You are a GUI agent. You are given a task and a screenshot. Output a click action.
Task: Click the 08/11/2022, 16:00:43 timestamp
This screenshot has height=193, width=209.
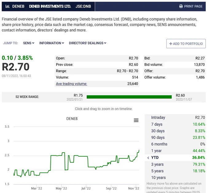pyautogui.click(x=16, y=76)
